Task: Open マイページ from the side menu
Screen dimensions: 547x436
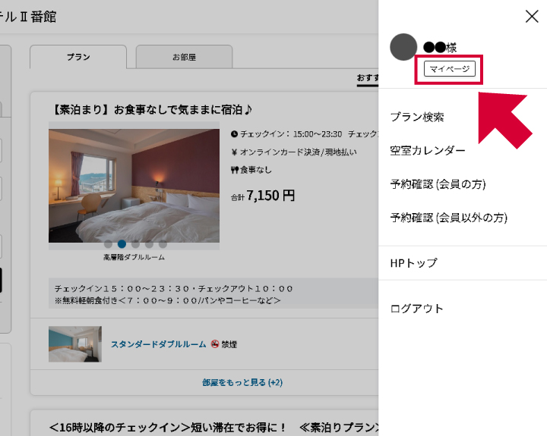Action: pyautogui.click(x=450, y=69)
